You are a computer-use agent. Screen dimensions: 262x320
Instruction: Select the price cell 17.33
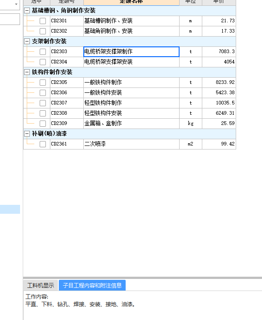point(219,31)
